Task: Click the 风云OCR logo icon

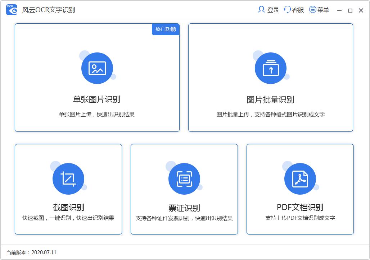Action: [11, 9]
